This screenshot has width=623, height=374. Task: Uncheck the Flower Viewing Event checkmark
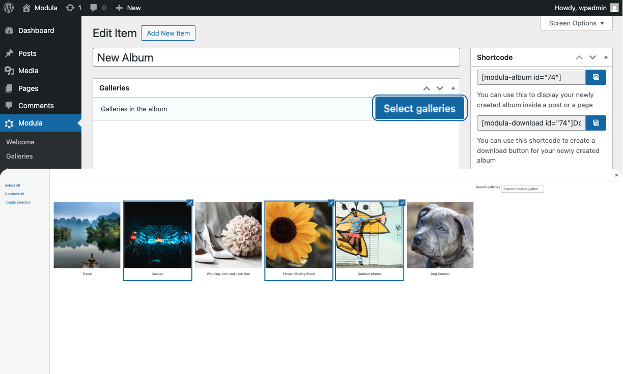[x=331, y=203]
